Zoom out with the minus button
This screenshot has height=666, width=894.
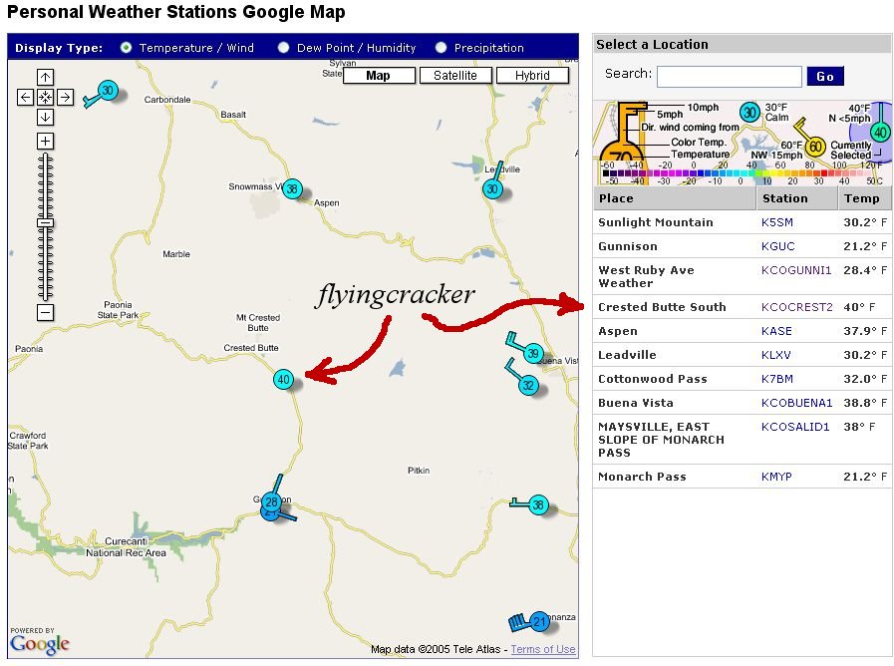coord(45,312)
